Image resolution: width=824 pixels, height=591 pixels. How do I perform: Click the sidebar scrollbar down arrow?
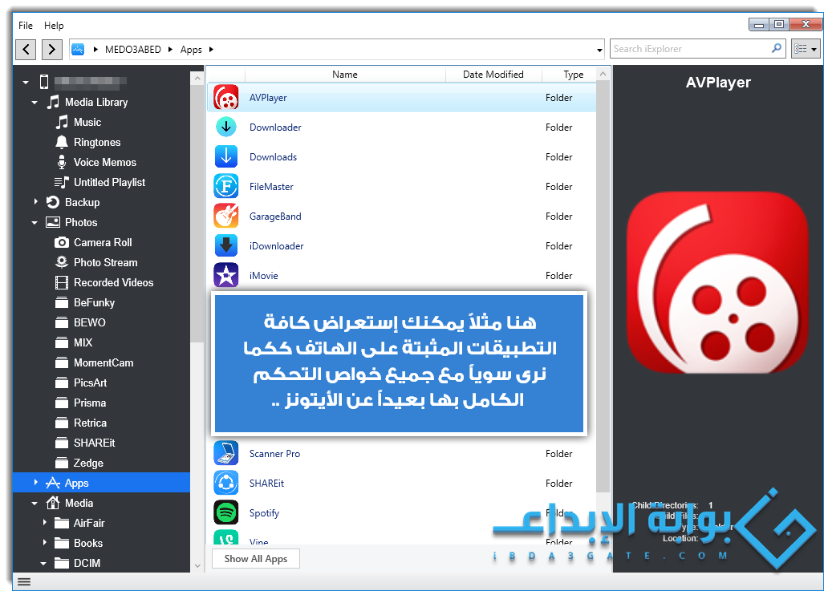(x=197, y=566)
